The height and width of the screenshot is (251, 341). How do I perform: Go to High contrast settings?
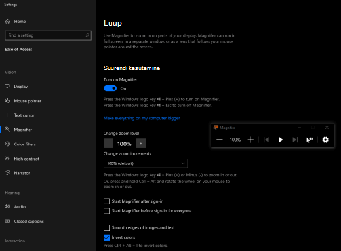click(26, 159)
